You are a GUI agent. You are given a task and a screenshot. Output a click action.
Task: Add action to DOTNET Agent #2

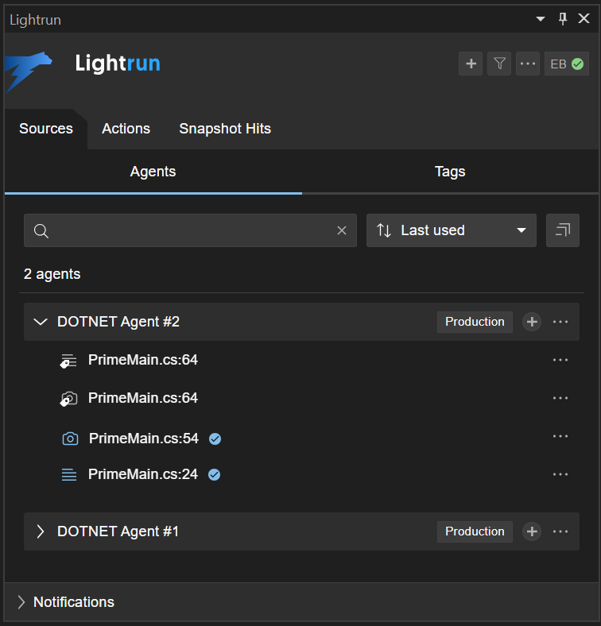[x=532, y=322]
